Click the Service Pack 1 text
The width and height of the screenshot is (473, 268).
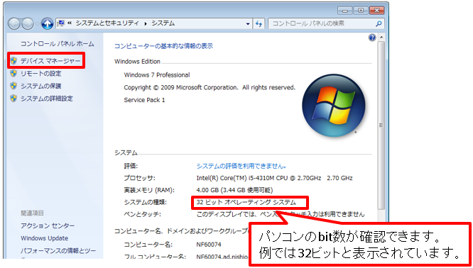144,100
